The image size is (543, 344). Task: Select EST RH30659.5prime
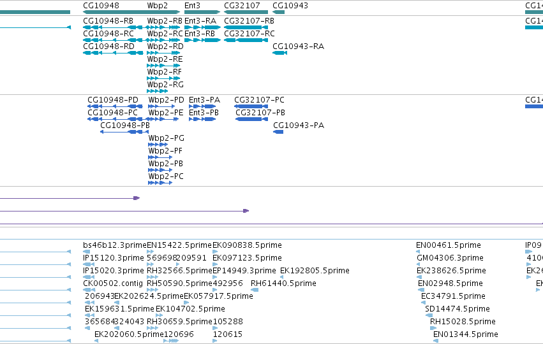[x=179, y=322]
